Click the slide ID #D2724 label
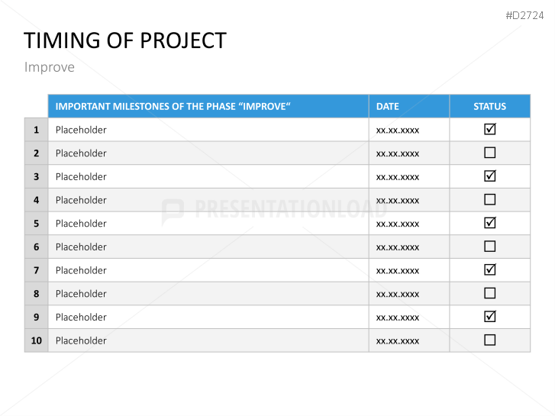Image resolution: width=555 pixels, height=416 pixels. (x=524, y=15)
